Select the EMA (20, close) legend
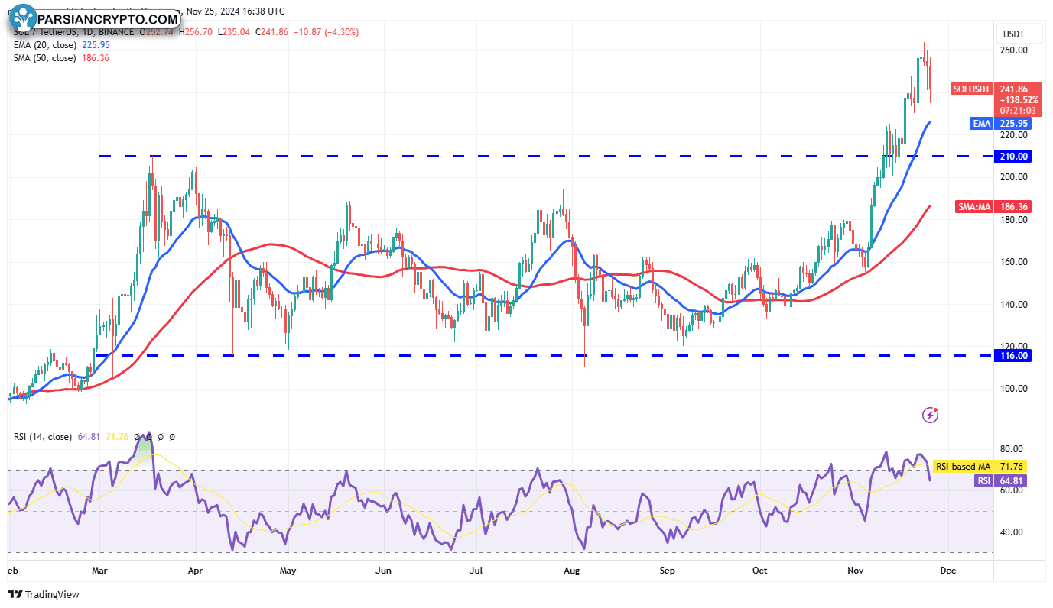Viewport: 1053px width, 608px height. (45, 45)
